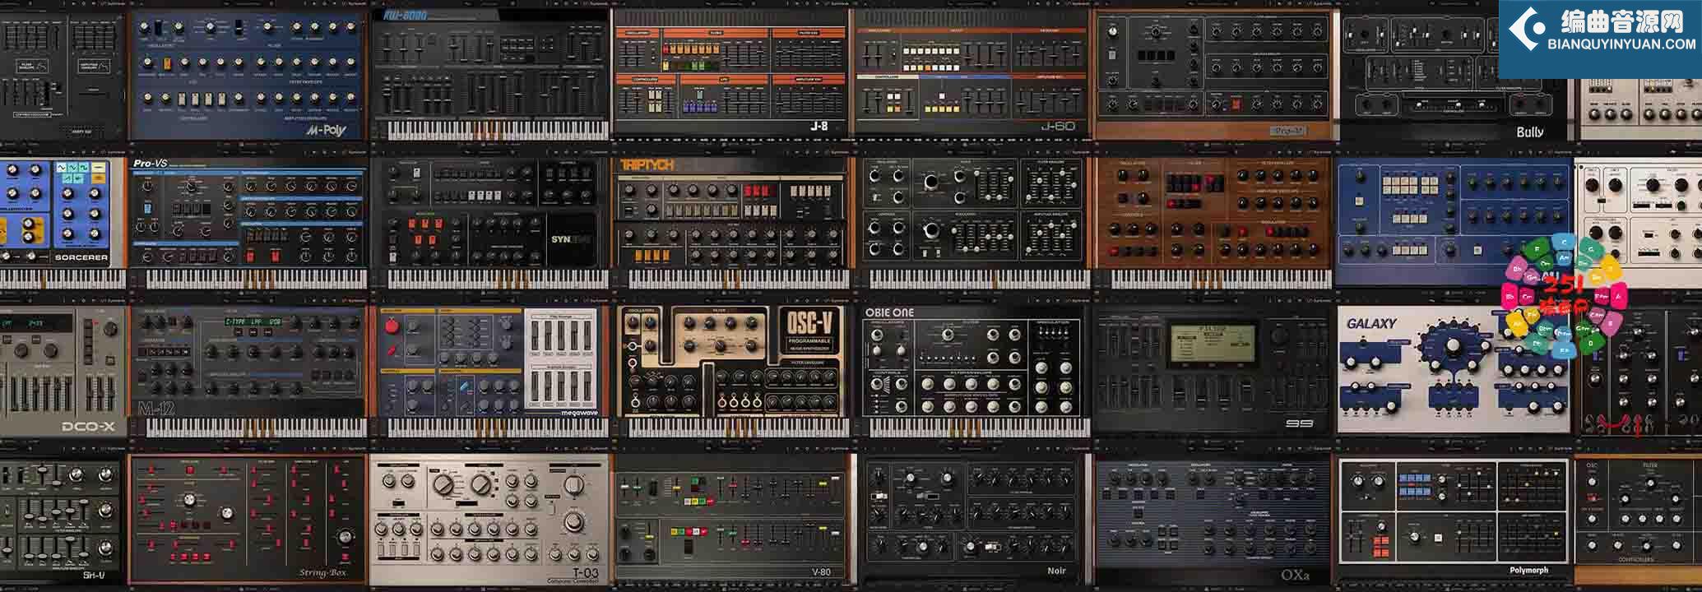Image resolution: width=1702 pixels, height=592 pixels.
Task: Select the Triptych synth panel
Action: [730, 222]
